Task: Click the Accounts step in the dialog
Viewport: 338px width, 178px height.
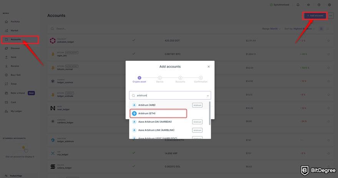Action: tap(180, 80)
